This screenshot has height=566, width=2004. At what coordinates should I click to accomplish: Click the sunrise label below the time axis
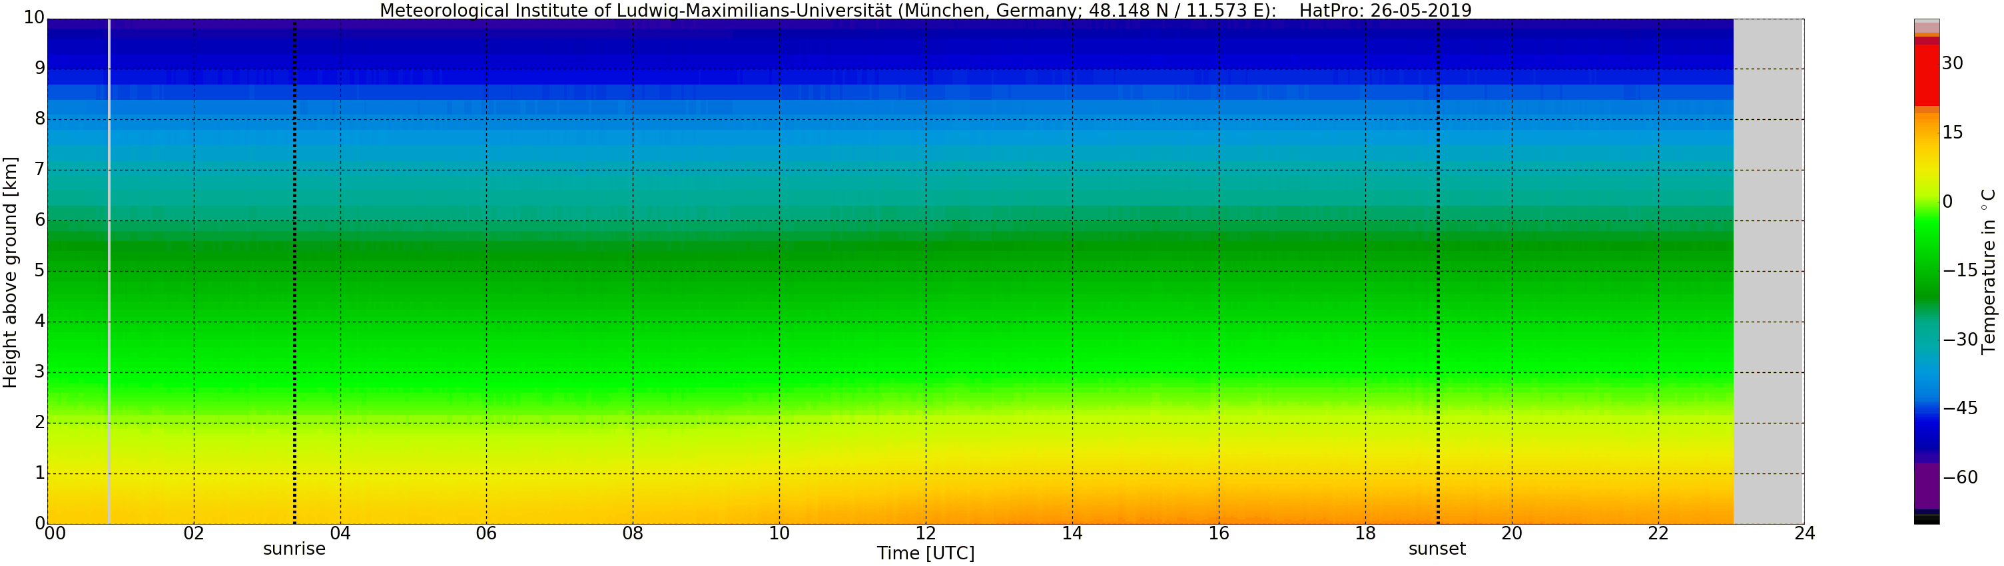point(294,549)
